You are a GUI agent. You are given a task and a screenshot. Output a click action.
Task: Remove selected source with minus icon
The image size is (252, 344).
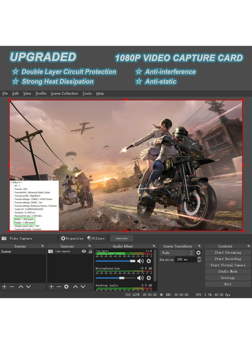click(x=59, y=287)
